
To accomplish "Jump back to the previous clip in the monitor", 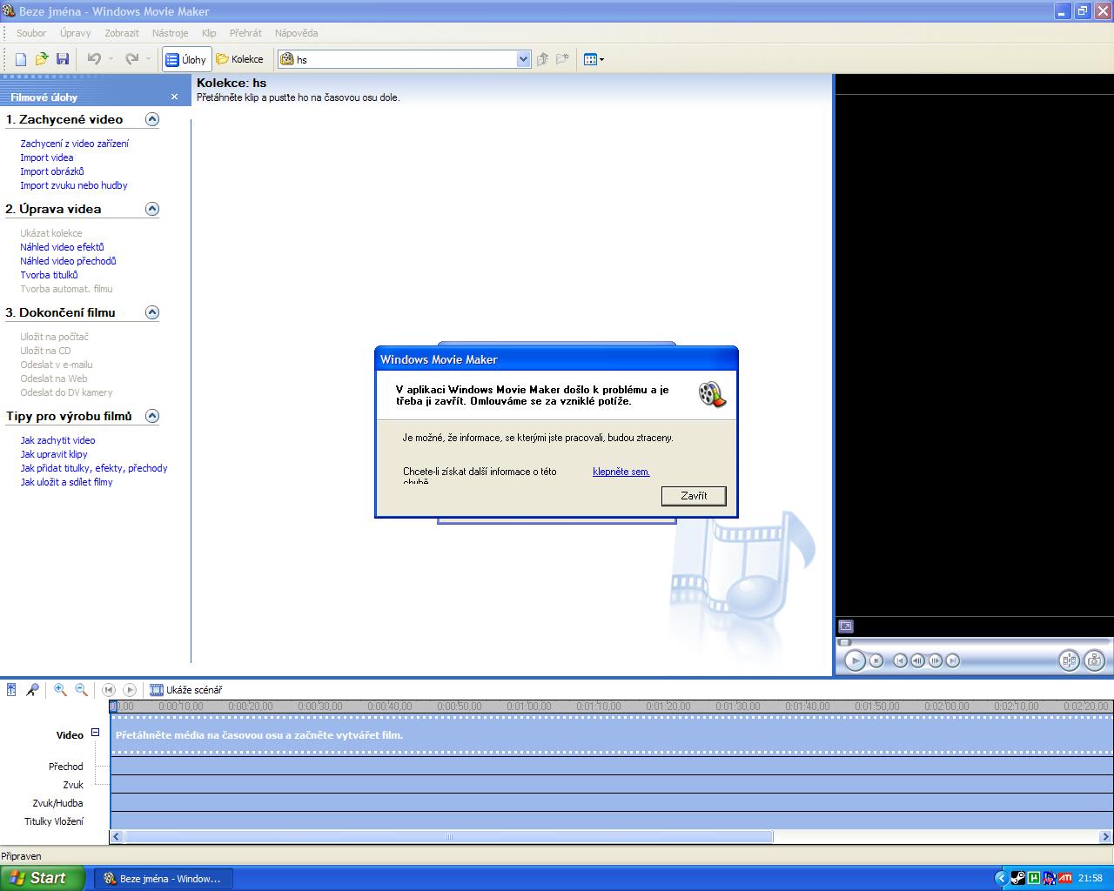I will click(x=901, y=661).
